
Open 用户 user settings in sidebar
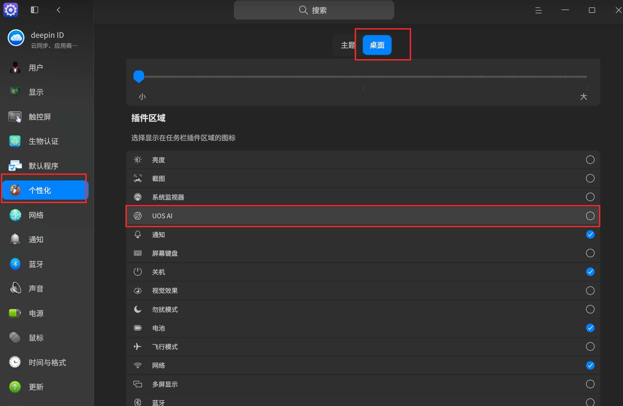(45, 67)
